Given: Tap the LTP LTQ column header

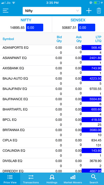Looking at the screenshot, I should tap(98, 39).
